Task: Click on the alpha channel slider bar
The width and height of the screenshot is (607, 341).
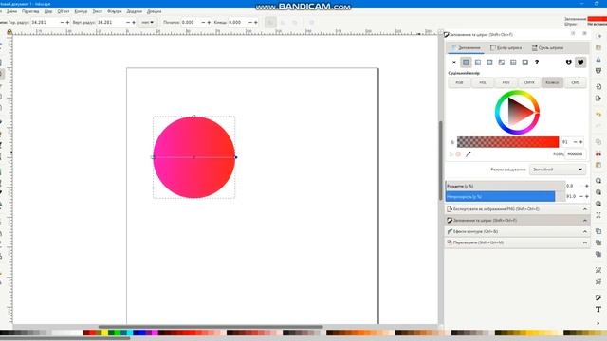Action: (x=508, y=142)
